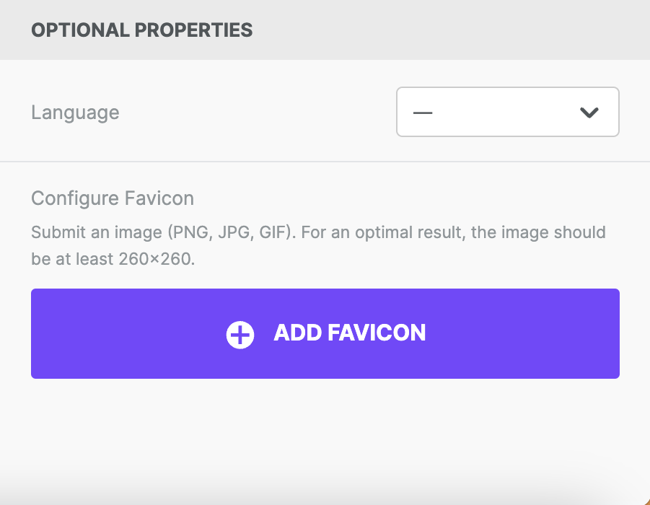Click the divider line beneath the Language row

pos(325,162)
